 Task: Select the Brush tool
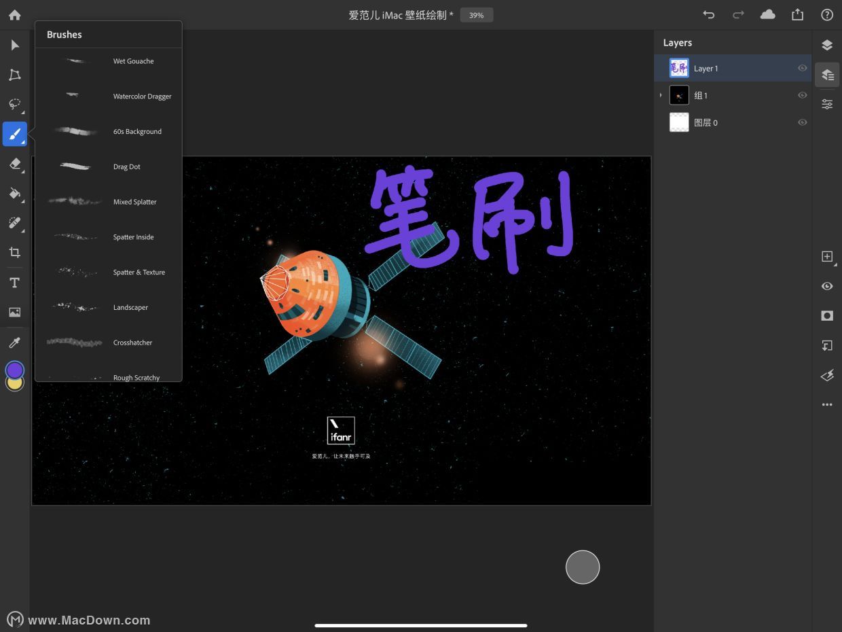[15, 134]
